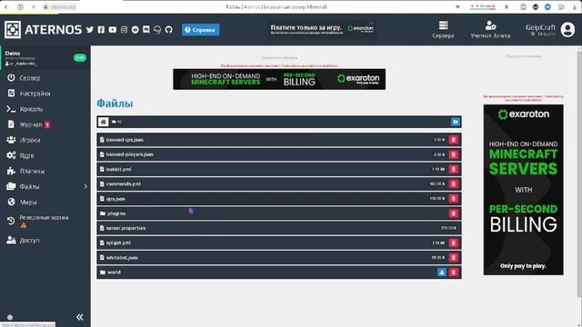
Task: Collapse the sidebar with double-chevron
Action: (80, 317)
